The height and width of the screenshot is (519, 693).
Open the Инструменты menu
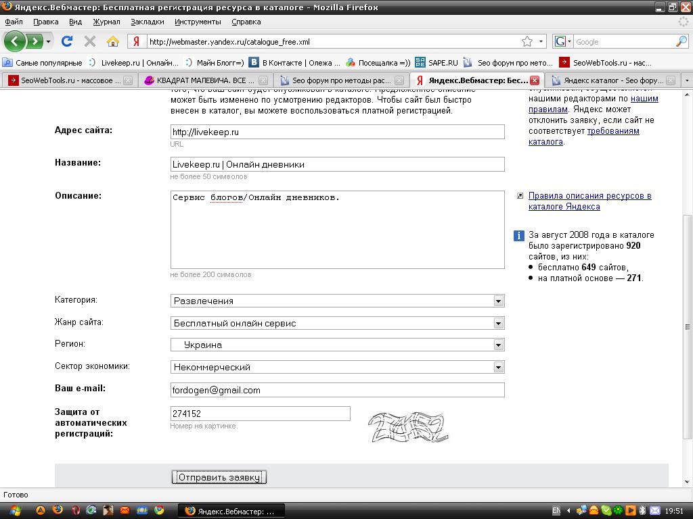click(x=198, y=22)
